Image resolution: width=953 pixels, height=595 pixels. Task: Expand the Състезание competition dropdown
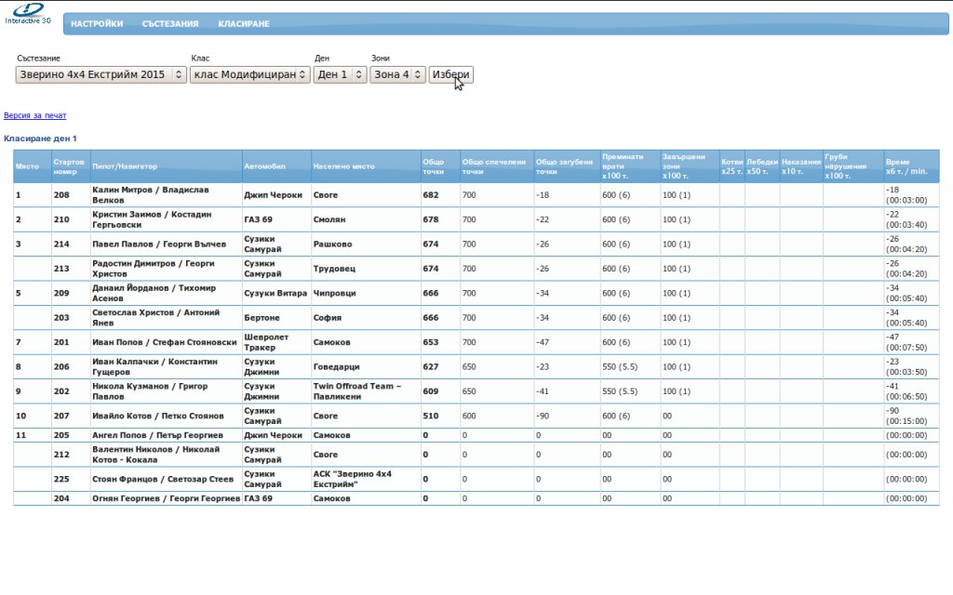[101, 74]
